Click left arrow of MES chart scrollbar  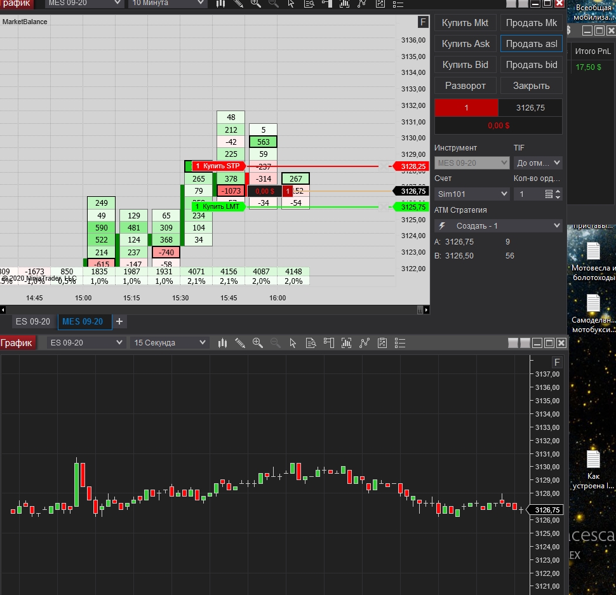click(x=3, y=310)
